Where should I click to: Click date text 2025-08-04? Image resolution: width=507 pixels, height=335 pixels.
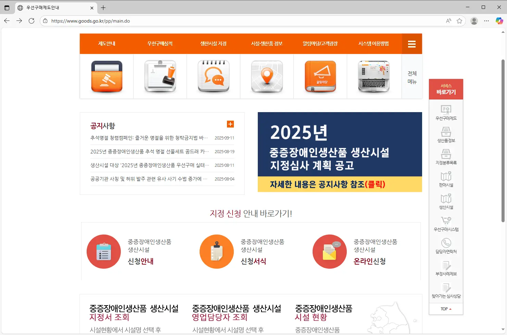pyautogui.click(x=225, y=179)
